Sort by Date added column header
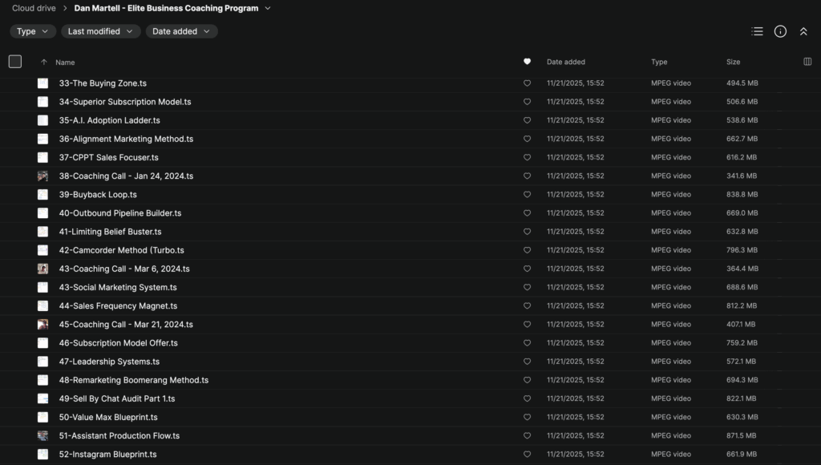Image resolution: width=821 pixels, height=465 pixels. (x=566, y=62)
